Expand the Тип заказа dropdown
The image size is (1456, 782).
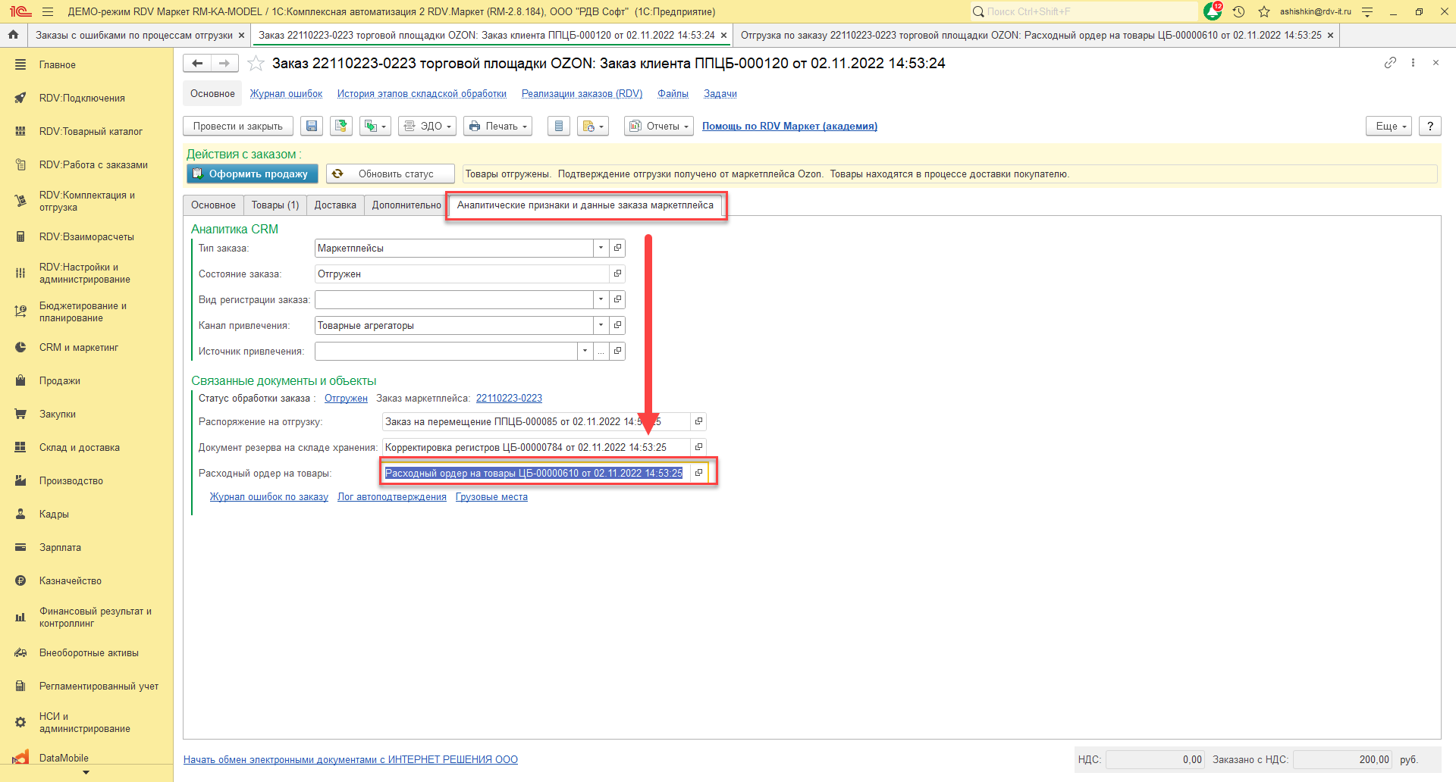click(601, 248)
